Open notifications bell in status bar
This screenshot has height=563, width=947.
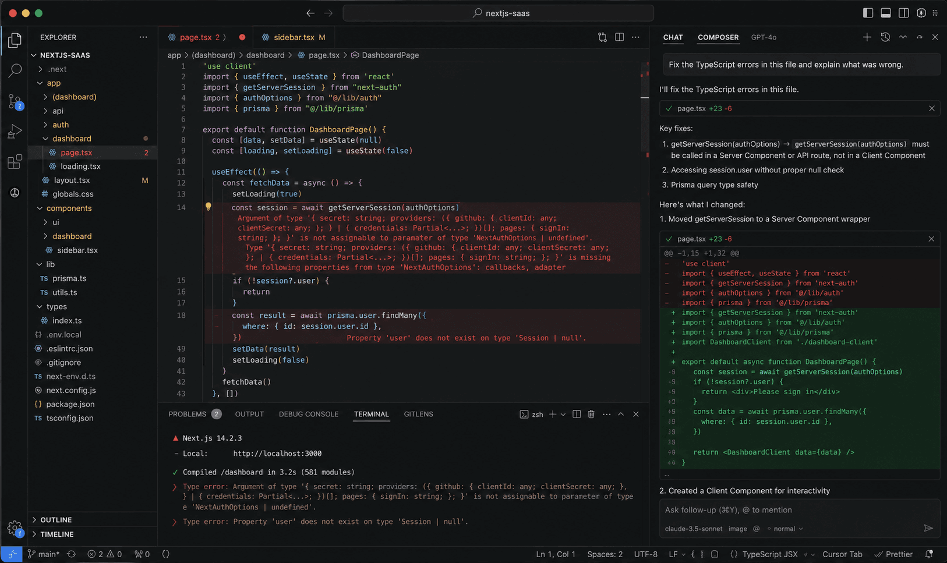click(x=929, y=554)
